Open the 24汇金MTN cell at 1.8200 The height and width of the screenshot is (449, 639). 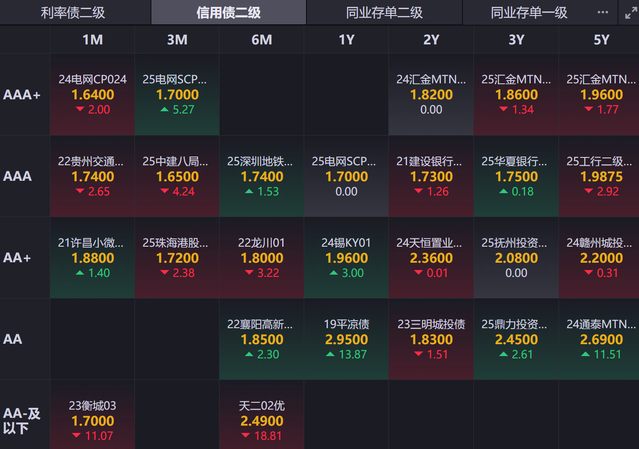[x=431, y=95]
